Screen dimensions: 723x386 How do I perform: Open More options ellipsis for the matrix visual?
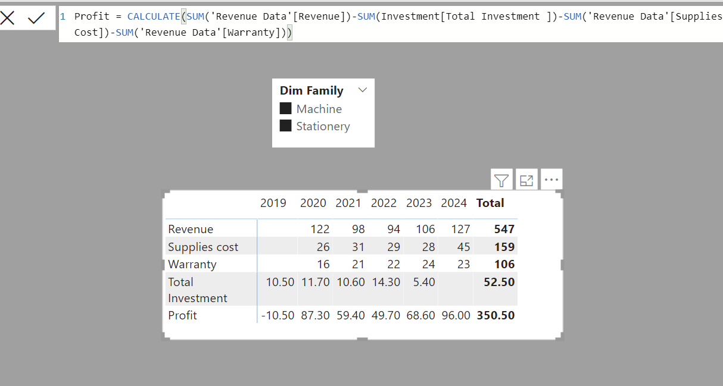[551, 180]
